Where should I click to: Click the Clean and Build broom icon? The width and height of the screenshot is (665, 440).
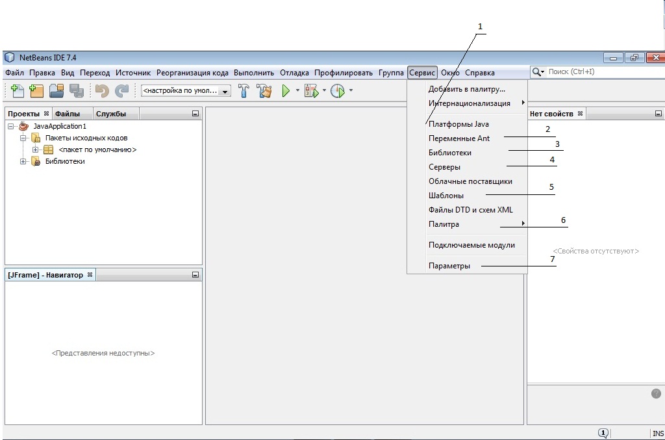tap(264, 91)
